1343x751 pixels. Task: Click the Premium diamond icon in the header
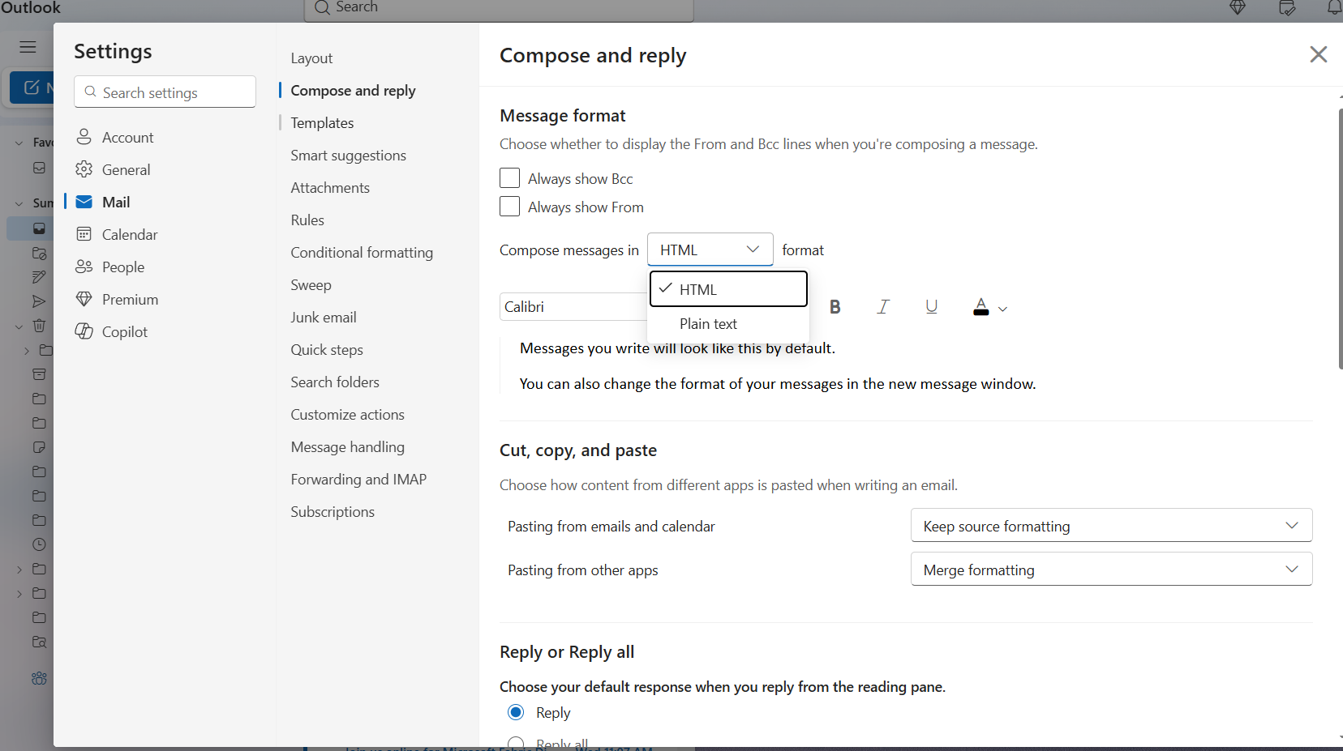point(1238,8)
